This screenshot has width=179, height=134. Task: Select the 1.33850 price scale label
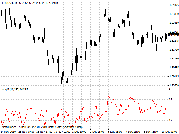[174, 14]
